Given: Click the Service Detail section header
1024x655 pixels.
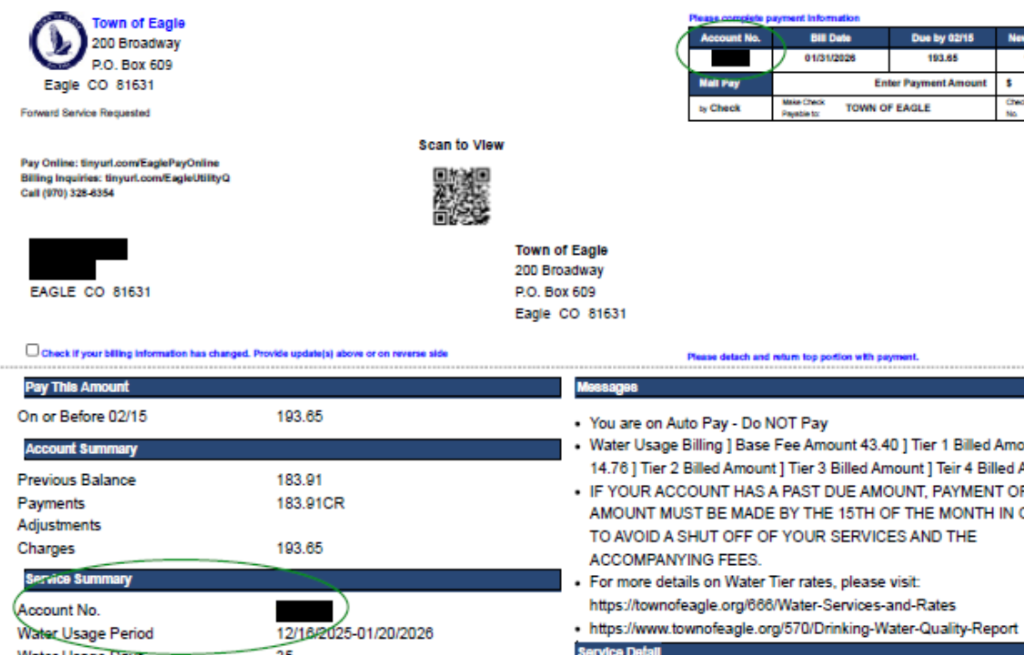Looking at the screenshot, I should pyautogui.click(x=799, y=650).
